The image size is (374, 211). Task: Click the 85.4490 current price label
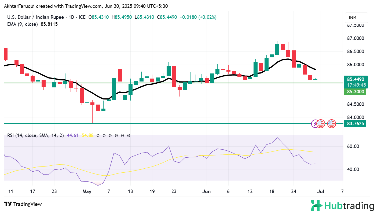coord(355,79)
